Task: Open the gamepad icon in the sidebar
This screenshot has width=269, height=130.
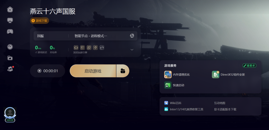Action: (x=10, y=31)
